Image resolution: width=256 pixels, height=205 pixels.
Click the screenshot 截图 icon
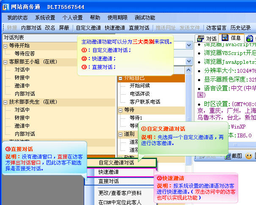[x=228, y=156]
